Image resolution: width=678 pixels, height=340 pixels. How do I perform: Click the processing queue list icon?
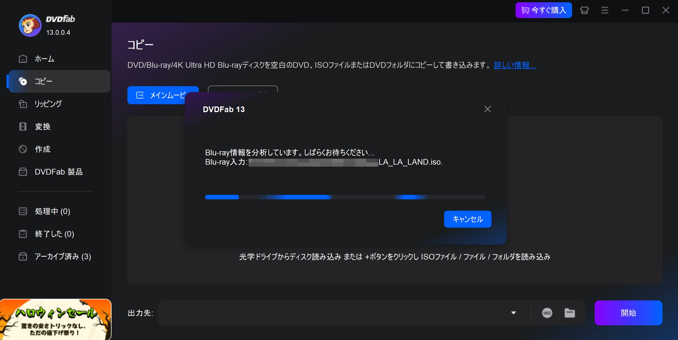23,211
